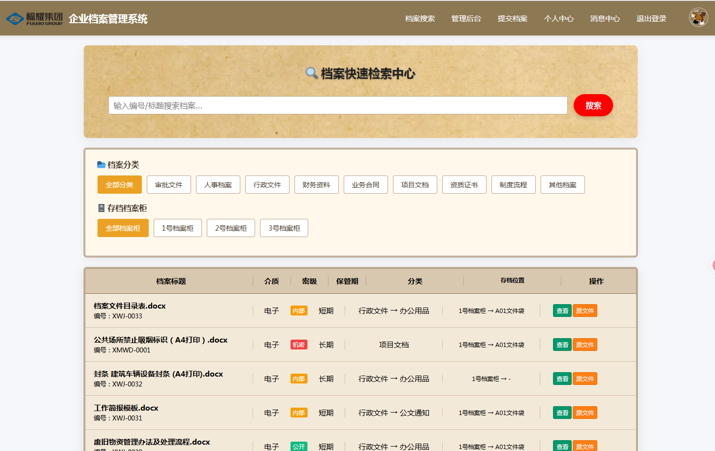Filter by 财务资料 category

[x=317, y=185]
